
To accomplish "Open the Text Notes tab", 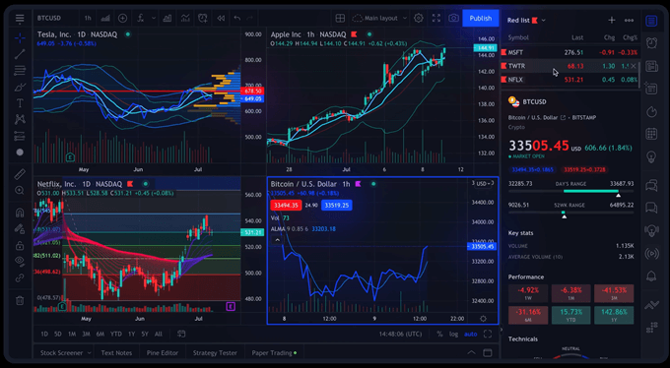I will click(x=116, y=353).
